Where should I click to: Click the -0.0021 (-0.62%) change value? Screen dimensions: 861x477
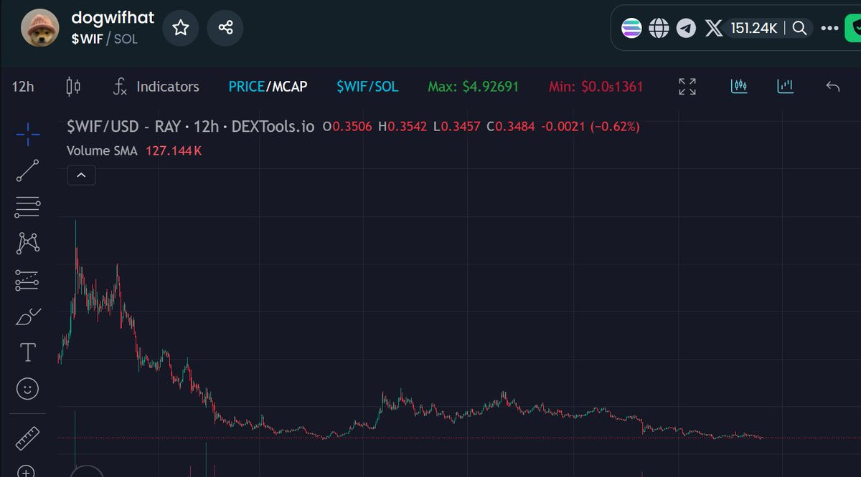pos(592,127)
